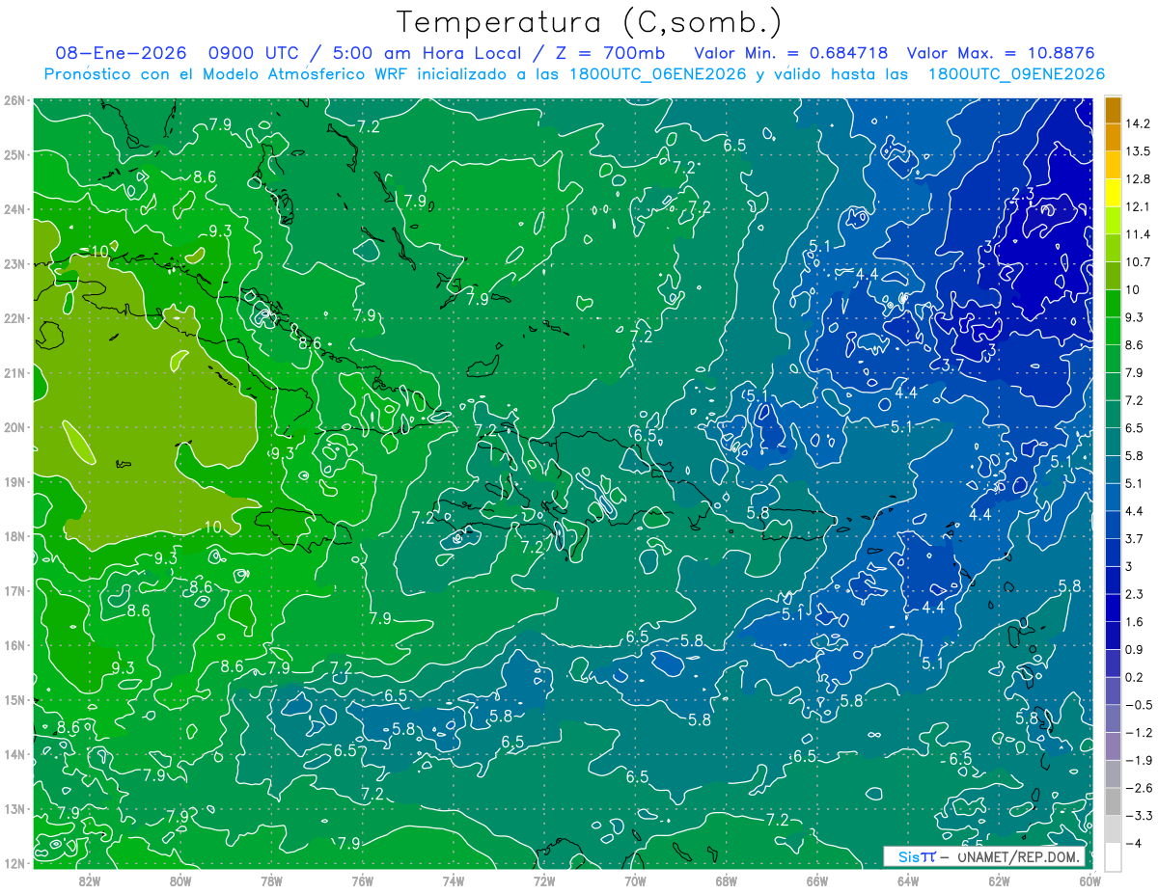Viewport: 1158px width, 894px height.
Task: Click the '78W' longitude label
Action: click(271, 881)
